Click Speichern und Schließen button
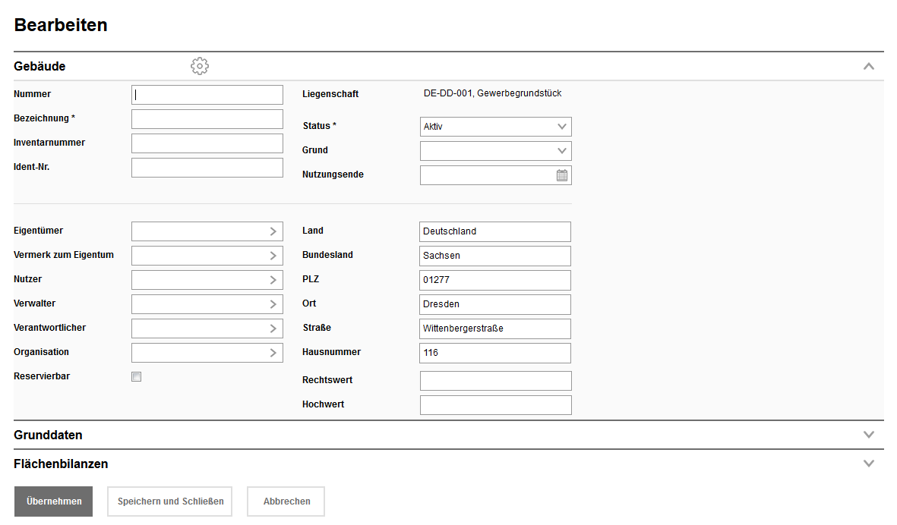The width and height of the screenshot is (897, 525). (x=169, y=501)
